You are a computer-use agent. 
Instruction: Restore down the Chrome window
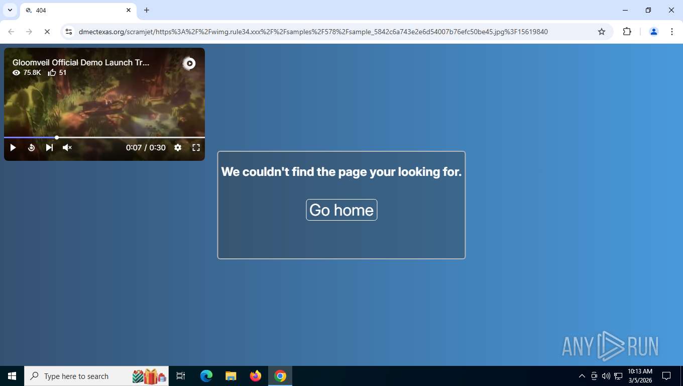point(648,10)
